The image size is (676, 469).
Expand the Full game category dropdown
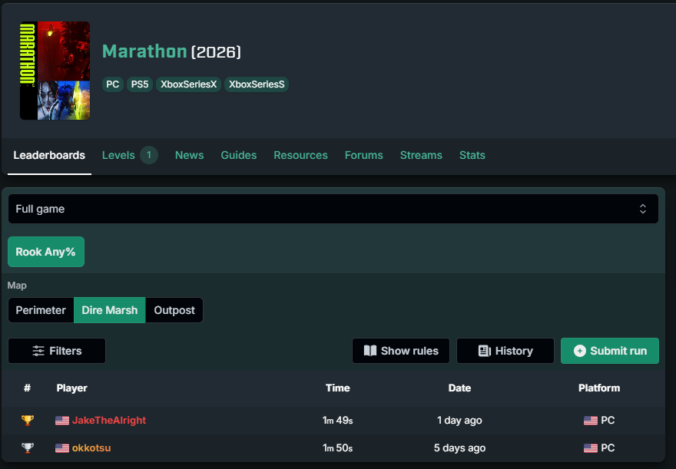click(333, 209)
